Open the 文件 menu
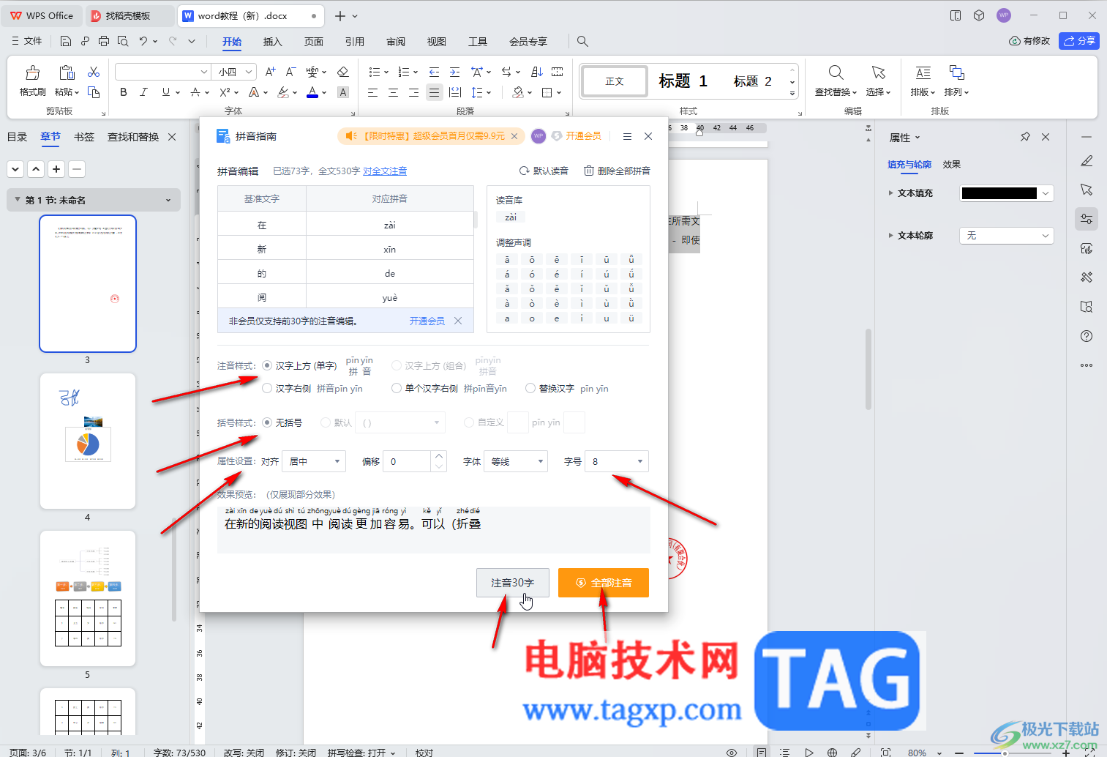1107x757 pixels. point(27,41)
